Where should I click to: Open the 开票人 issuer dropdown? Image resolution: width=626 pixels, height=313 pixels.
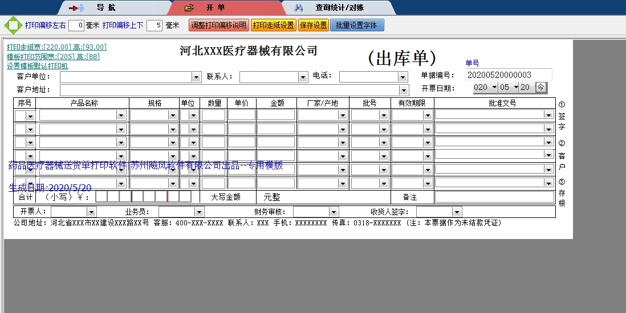click(x=92, y=212)
